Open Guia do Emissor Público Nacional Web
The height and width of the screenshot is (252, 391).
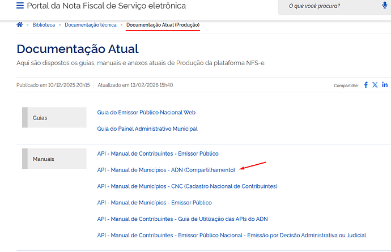click(x=146, y=113)
